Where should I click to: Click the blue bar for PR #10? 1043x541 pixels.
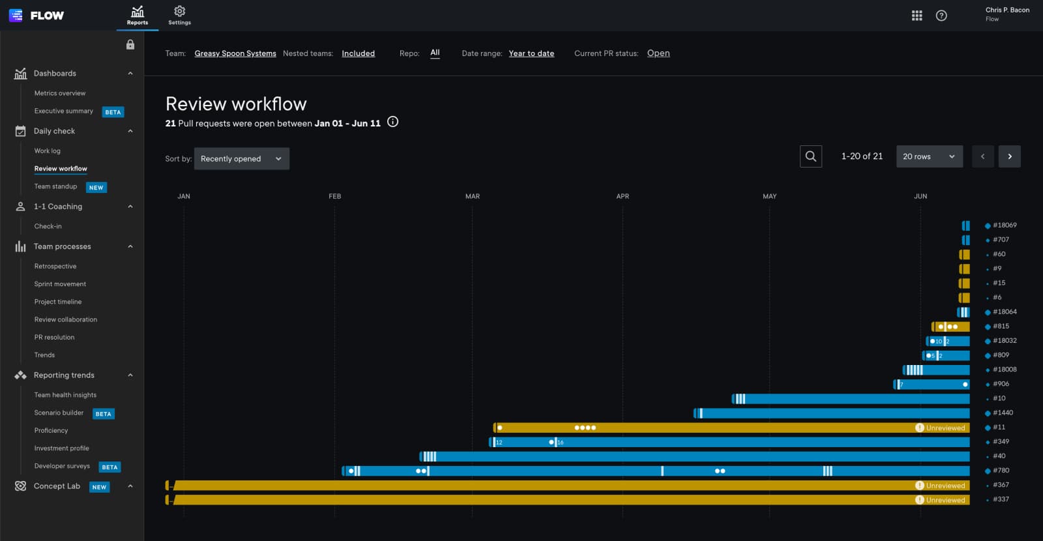[x=851, y=399]
